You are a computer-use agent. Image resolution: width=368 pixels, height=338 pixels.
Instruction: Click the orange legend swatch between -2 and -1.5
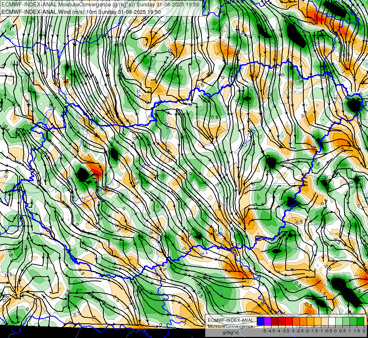(311, 321)
